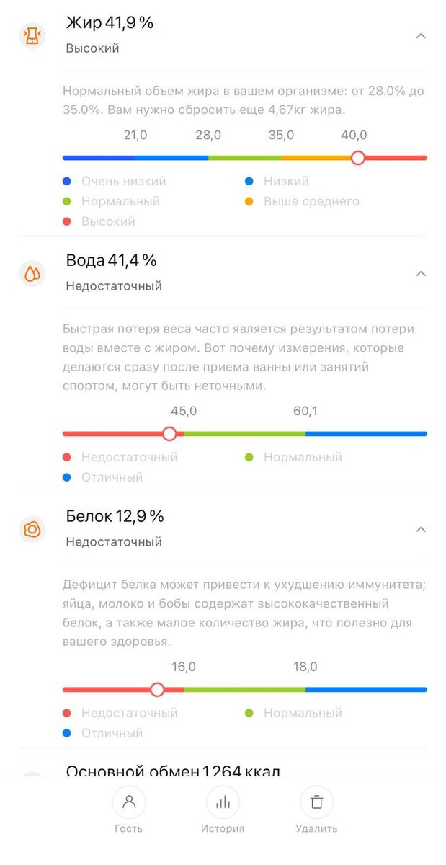Click the body fat section icon
This screenshot has width=446, height=865.
pyautogui.click(x=32, y=35)
